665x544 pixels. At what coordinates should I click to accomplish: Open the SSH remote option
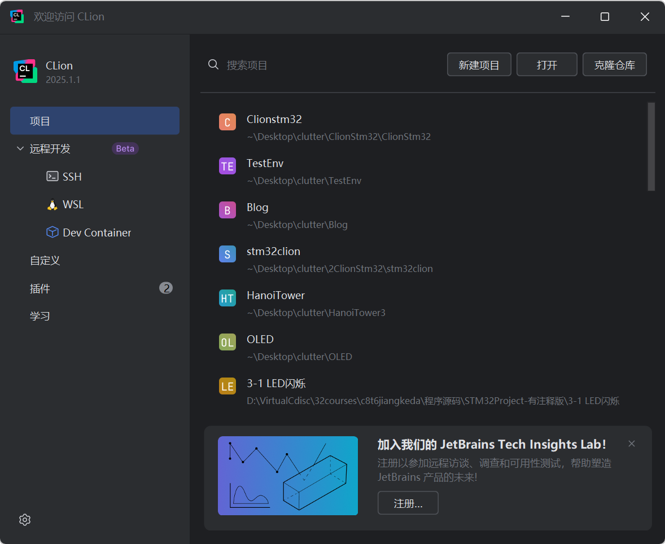tap(72, 177)
